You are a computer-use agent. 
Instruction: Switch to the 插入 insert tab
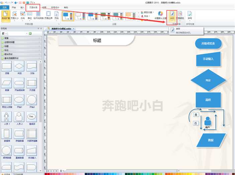(22, 7)
